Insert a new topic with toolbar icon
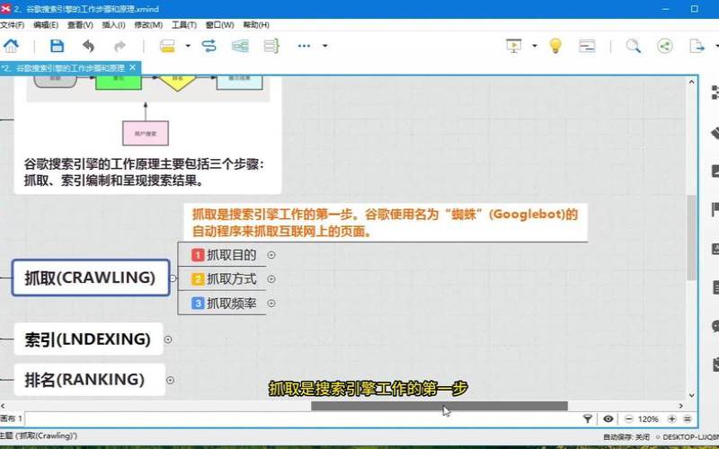 coord(167,46)
